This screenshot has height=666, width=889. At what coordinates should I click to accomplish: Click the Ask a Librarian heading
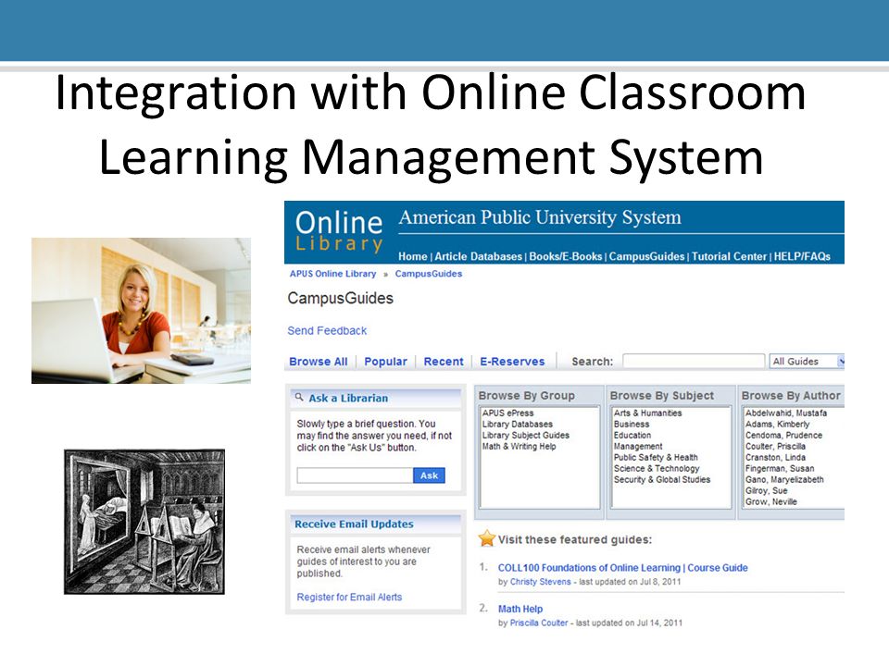pyautogui.click(x=348, y=398)
